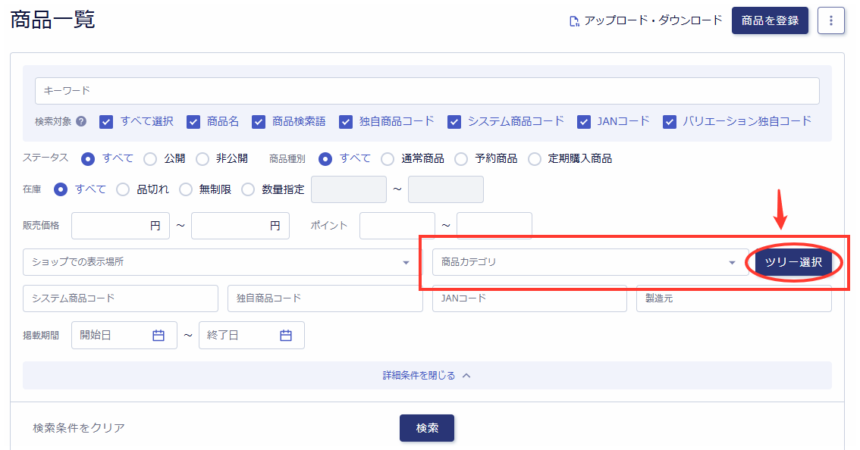This screenshot has height=450, width=860.
Task: Select 品切れ stock radio option
Action: [123, 189]
